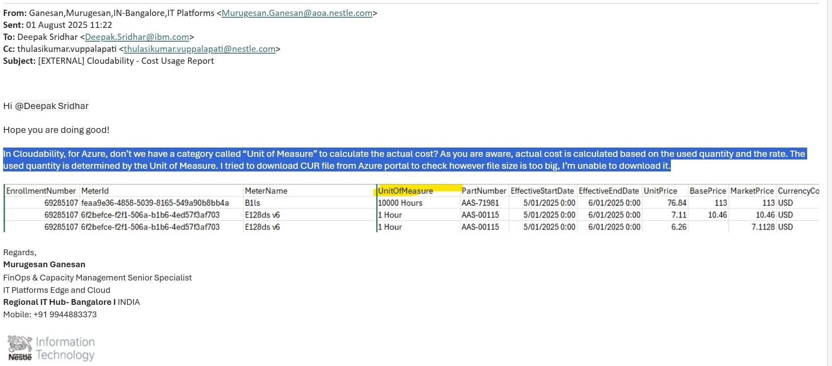
Task: Click the EffectiveStartDate column header
Action: coord(542,191)
